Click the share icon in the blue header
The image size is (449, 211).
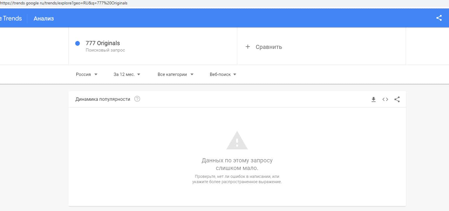coord(439,18)
